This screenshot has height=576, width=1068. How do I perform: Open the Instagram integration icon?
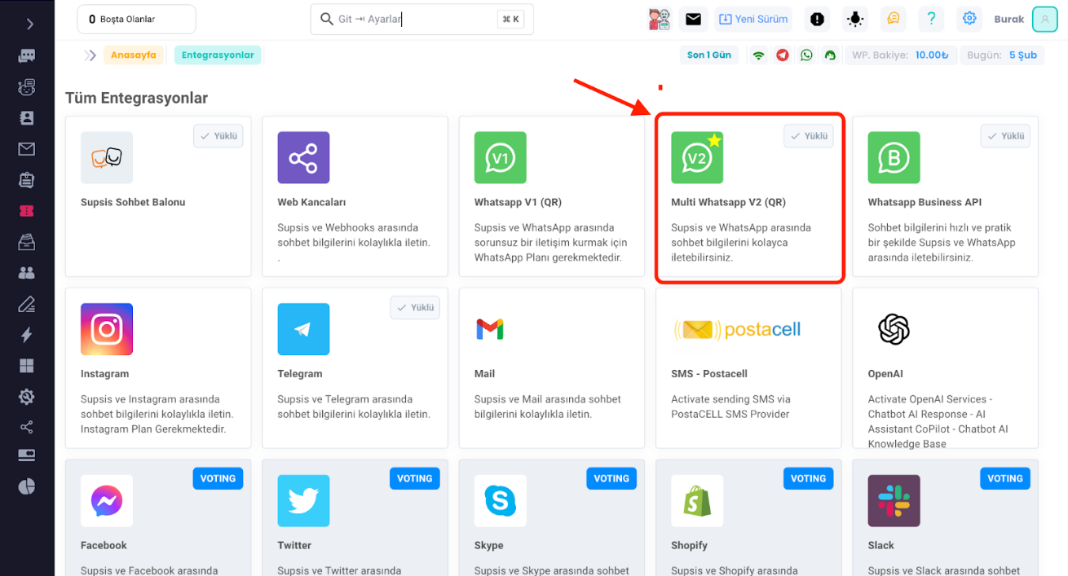point(107,329)
